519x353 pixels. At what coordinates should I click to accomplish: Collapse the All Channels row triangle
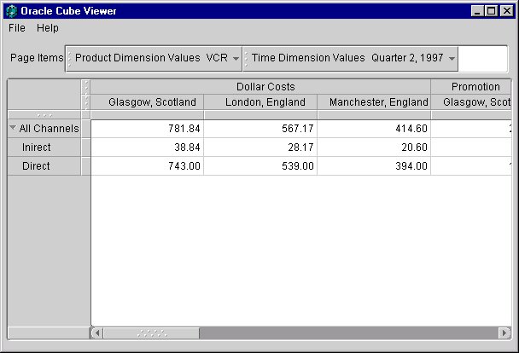[x=13, y=127]
